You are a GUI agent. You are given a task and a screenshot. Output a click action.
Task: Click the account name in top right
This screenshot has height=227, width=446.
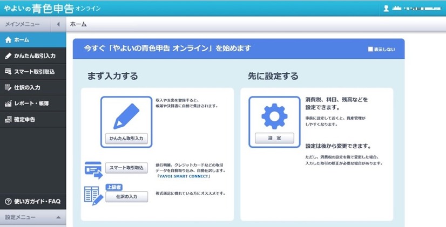click(x=416, y=9)
